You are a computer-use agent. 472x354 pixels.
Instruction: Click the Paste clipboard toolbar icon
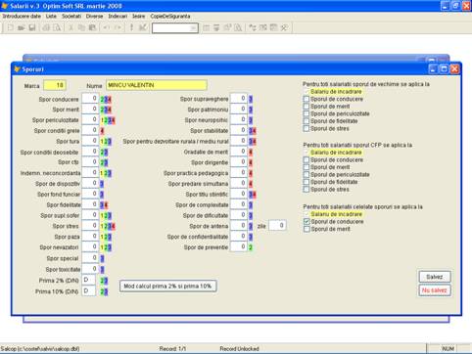point(92,27)
